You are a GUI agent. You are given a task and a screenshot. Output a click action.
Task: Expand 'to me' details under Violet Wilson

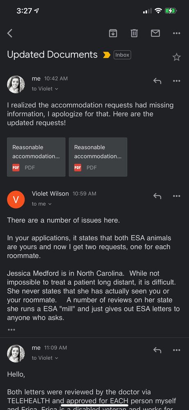point(42,204)
